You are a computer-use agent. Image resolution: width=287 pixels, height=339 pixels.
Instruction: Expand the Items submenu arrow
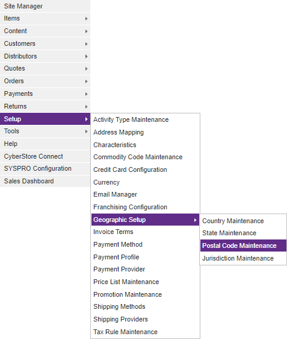(x=86, y=19)
